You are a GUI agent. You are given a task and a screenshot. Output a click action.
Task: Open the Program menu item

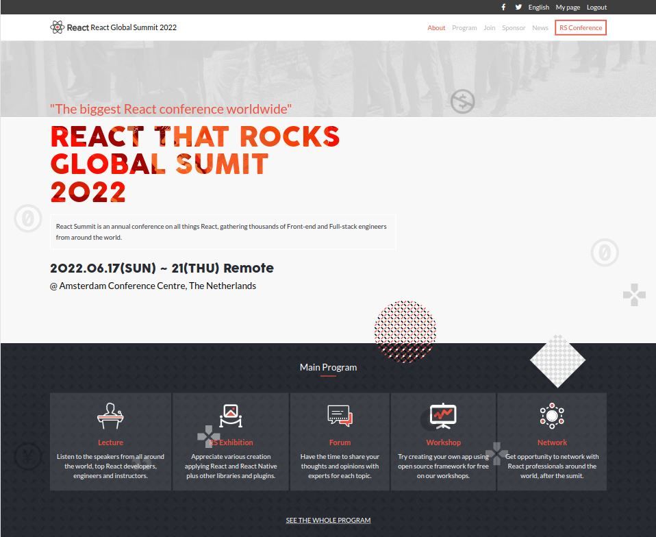tap(464, 27)
